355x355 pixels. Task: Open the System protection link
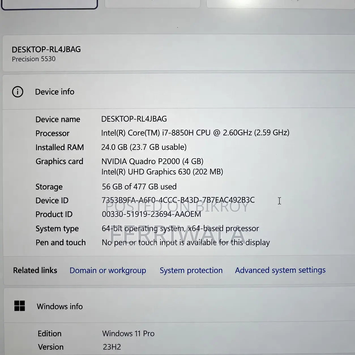[x=191, y=270]
